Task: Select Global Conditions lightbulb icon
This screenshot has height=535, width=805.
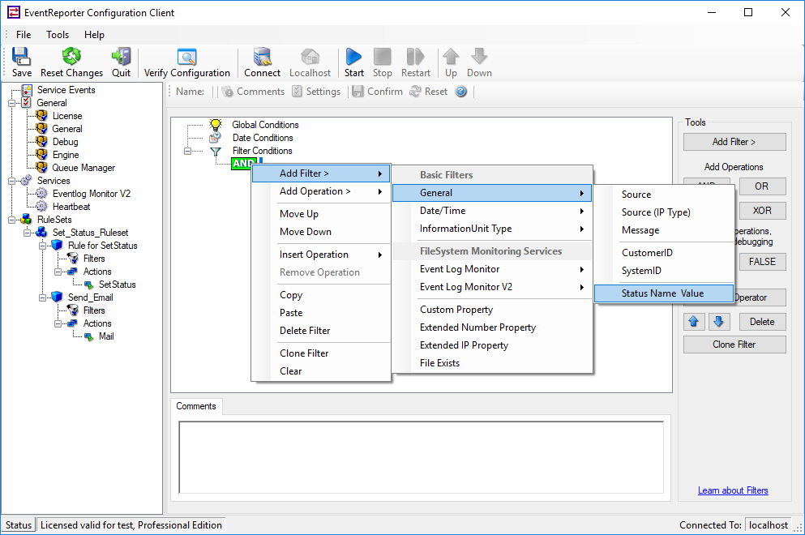Action: tap(216, 125)
